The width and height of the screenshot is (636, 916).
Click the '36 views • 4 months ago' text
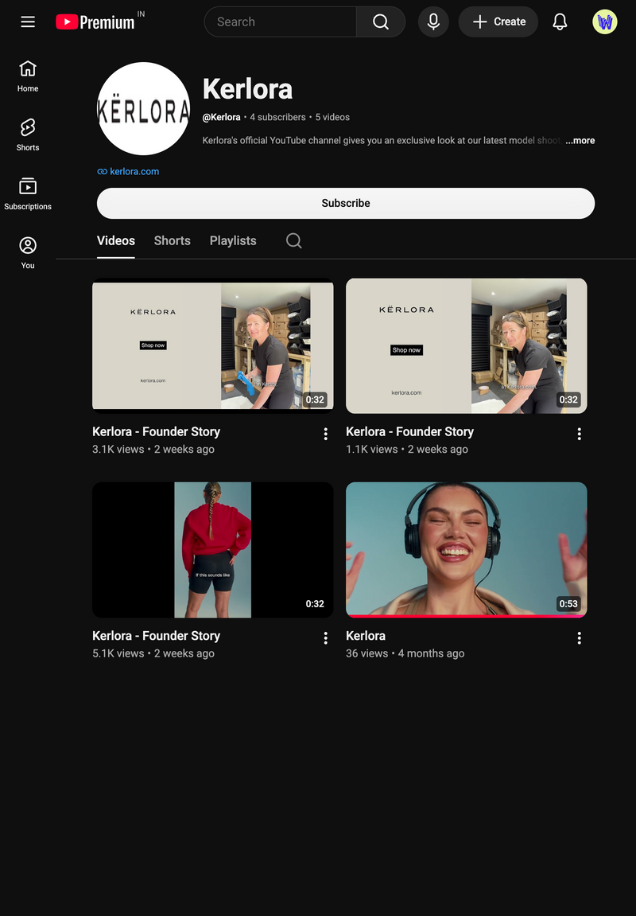405,653
